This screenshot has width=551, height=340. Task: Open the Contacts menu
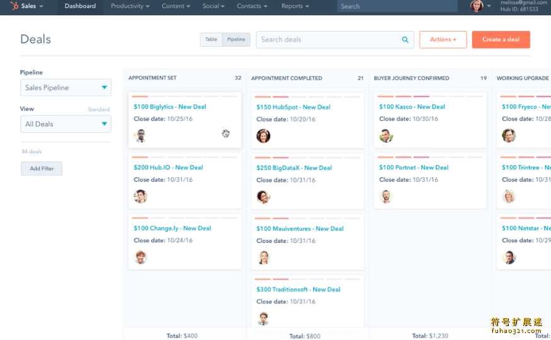tap(252, 6)
